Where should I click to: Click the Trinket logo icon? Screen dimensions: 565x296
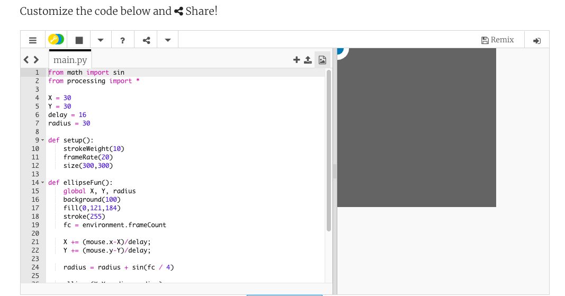coord(56,39)
